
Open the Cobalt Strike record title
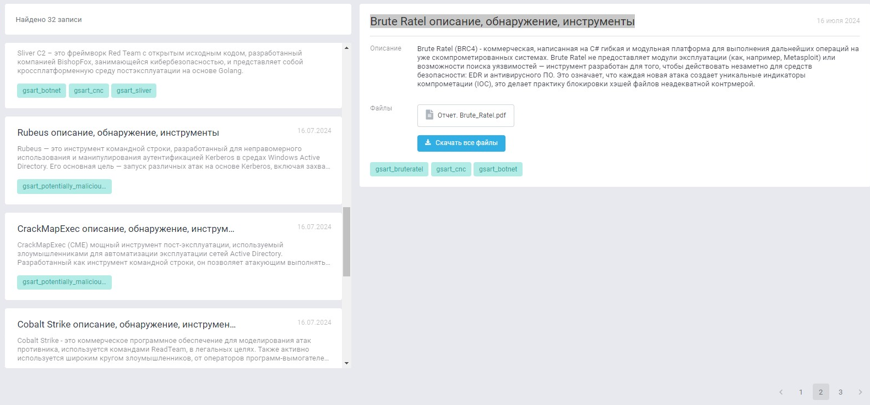pyautogui.click(x=127, y=325)
